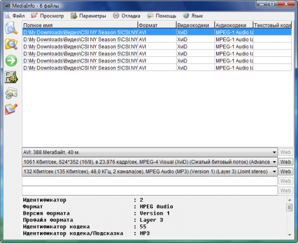Minimize the MediaInfo window
Viewport: 298px width, 243px height.
click(x=262, y=4)
